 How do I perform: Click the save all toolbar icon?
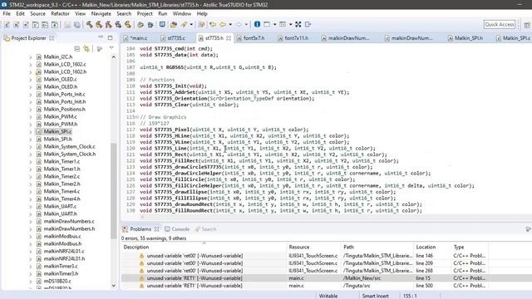pyautogui.click(x=77, y=24)
